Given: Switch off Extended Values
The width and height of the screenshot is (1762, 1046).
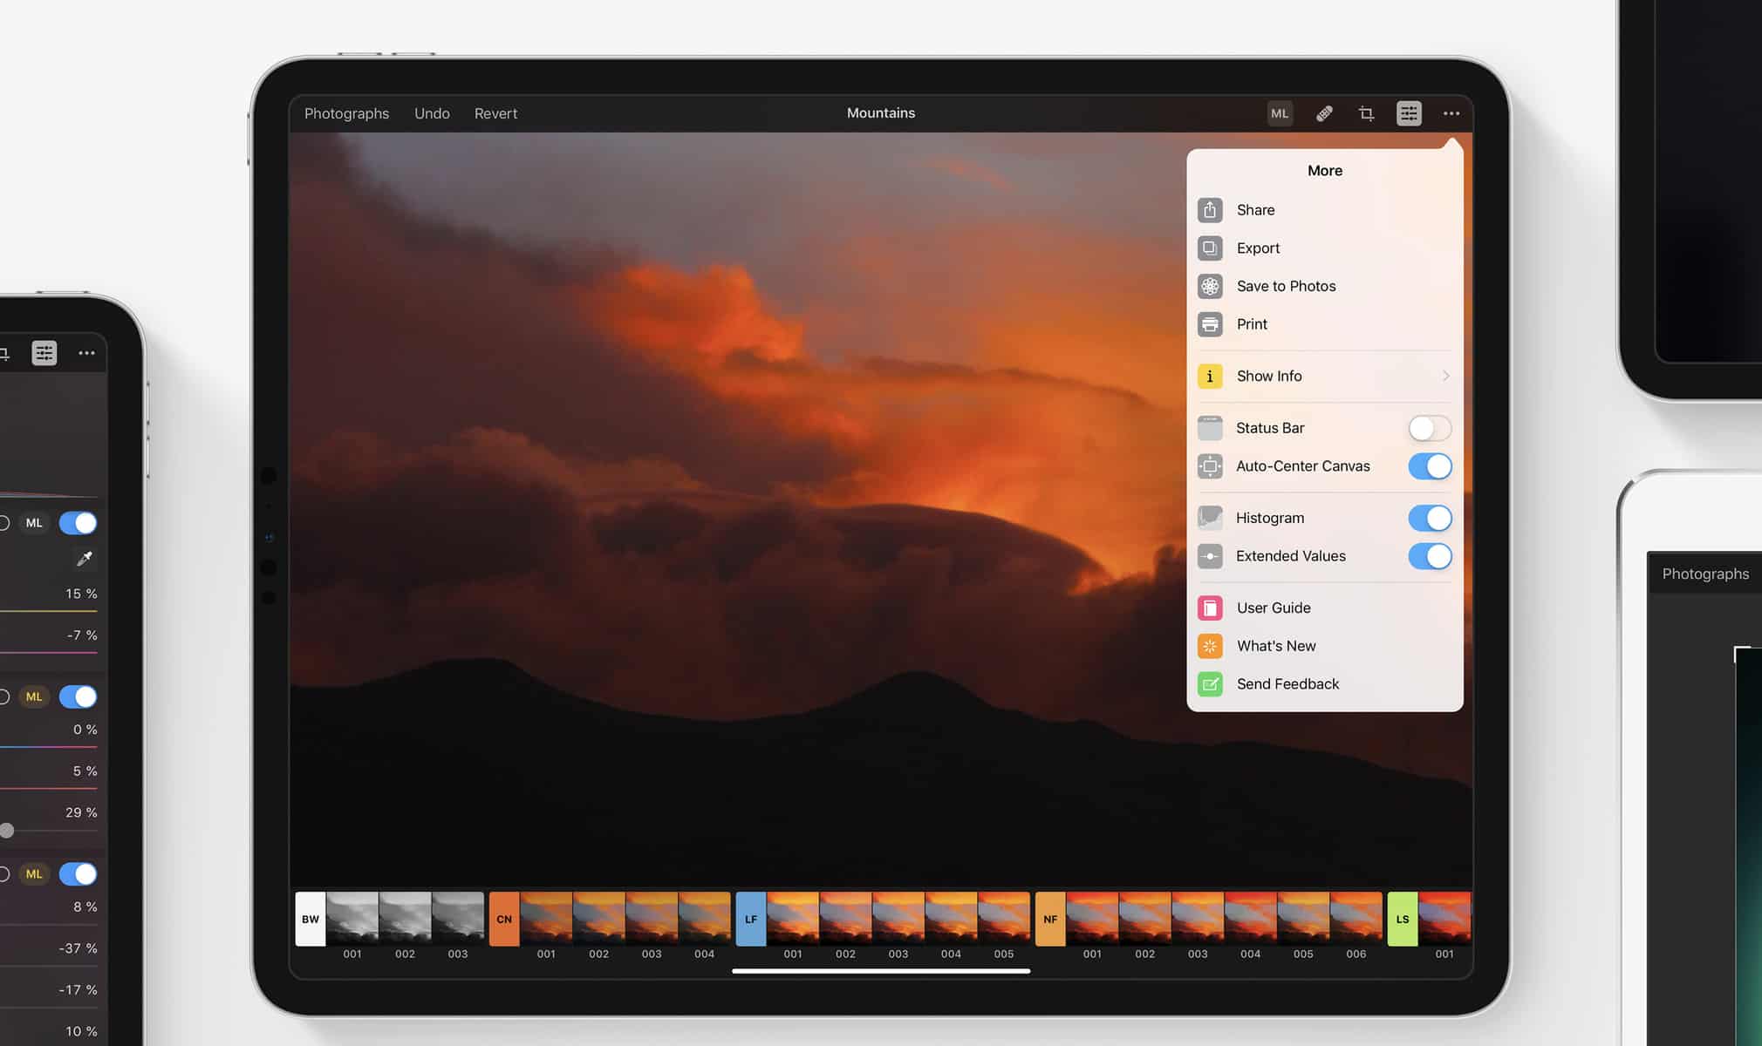Looking at the screenshot, I should pyautogui.click(x=1429, y=556).
